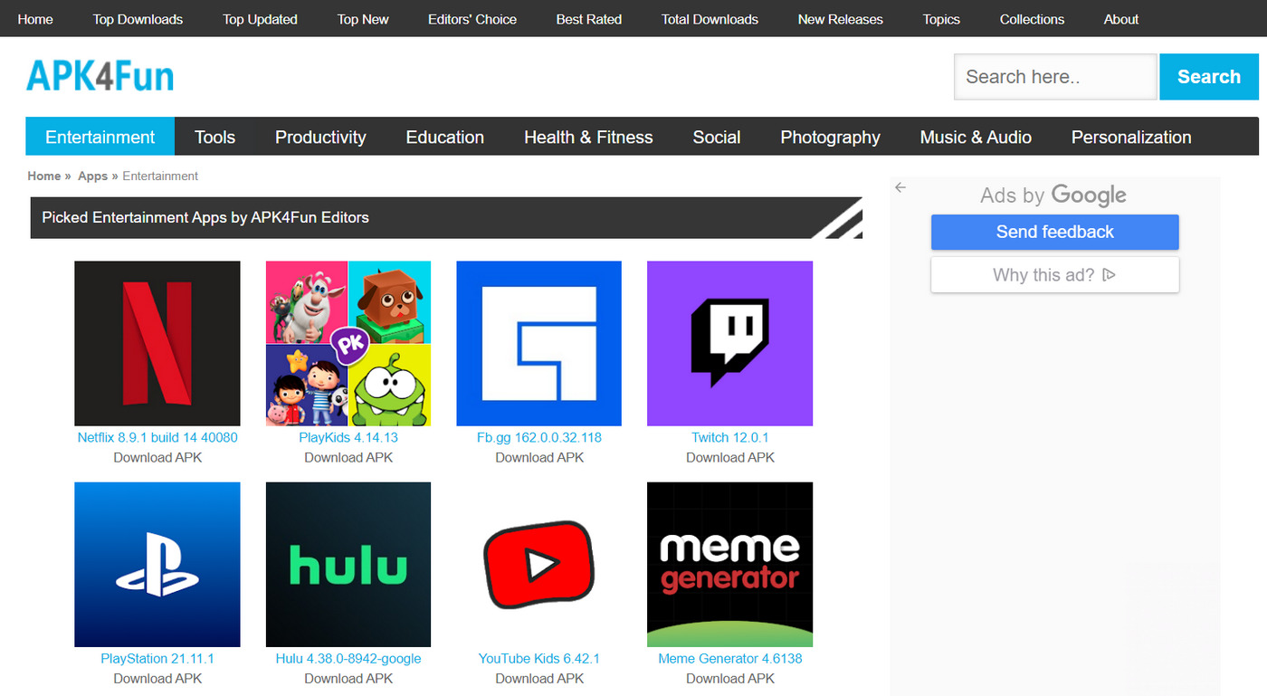
Task: Open Best Rated in the top menu
Action: point(589,19)
